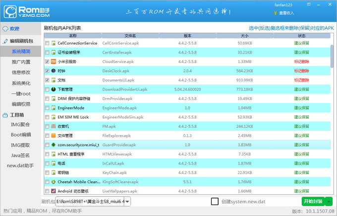Click the 时钟 clock app icon
Screen dimensions: 337x216
(54, 71)
